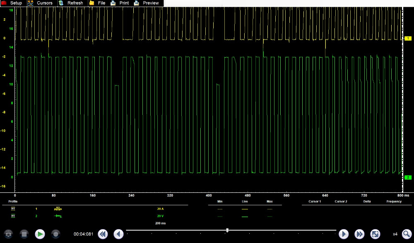The image size is (414, 243).
Task: Toggle visibility of channel 1 trace
Action: click(13, 209)
